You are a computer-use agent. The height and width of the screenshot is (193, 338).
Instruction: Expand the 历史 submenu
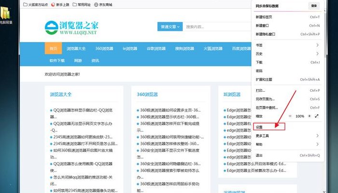click(288, 54)
